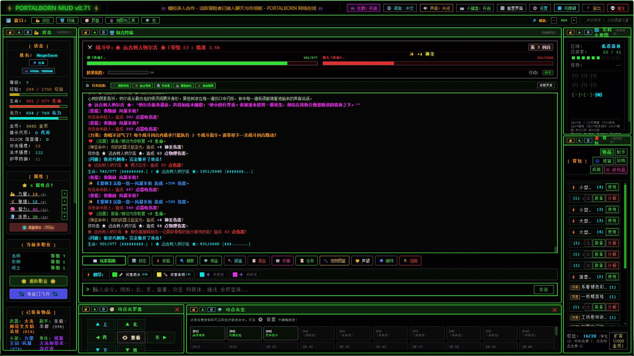Click 语言 language selector in top bar

pyautogui.click(x=400, y=8)
